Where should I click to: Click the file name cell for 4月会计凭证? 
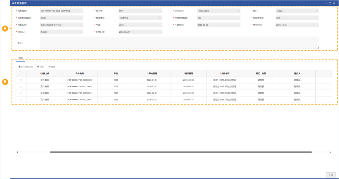pyautogui.click(x=225, y=80)
